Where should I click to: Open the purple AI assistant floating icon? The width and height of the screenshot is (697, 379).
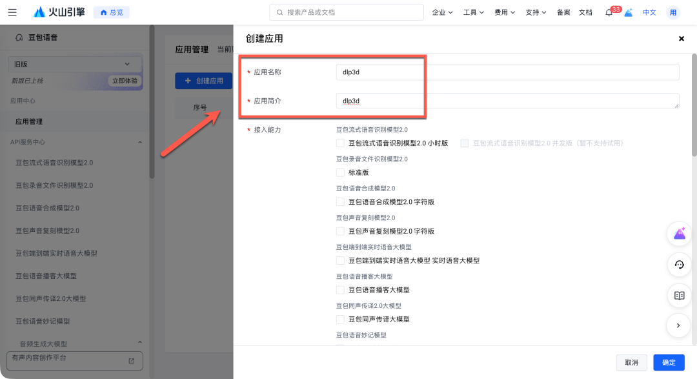pos(678,234)
